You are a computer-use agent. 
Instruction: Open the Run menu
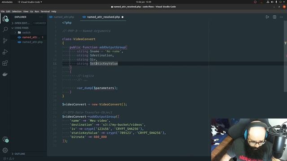(x=37, y=12)
